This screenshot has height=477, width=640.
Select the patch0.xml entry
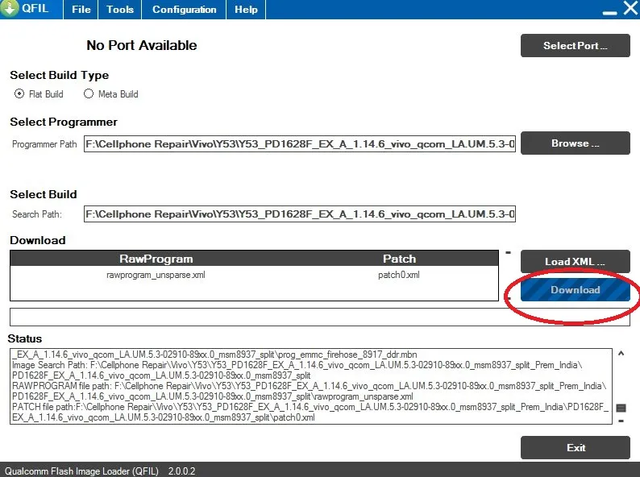click(398, 275)
